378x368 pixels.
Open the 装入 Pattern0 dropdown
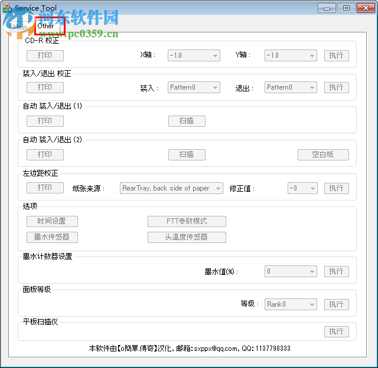pos(194,87)
